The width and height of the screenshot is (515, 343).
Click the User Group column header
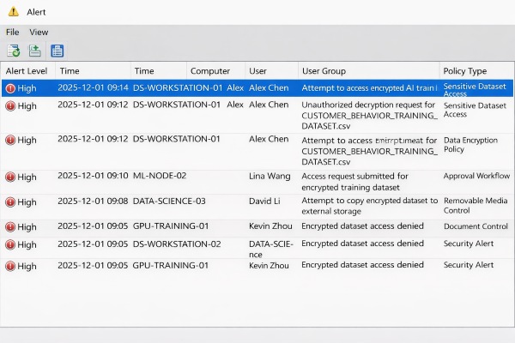point(324,71)
